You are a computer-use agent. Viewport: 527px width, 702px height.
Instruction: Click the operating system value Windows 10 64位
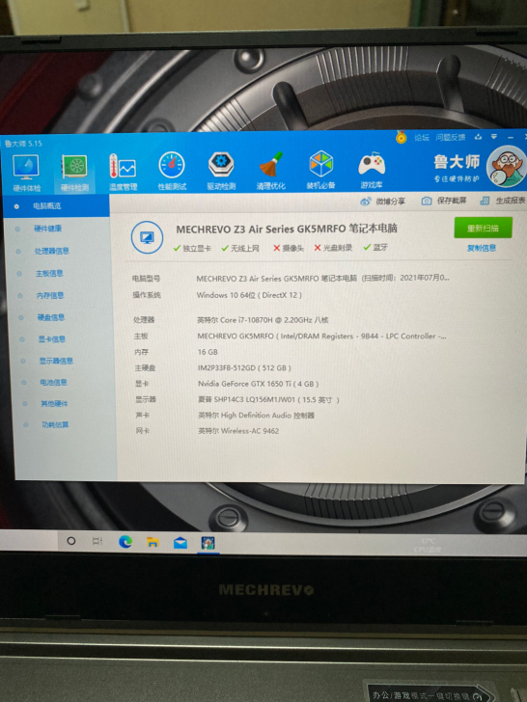(249, 295)
